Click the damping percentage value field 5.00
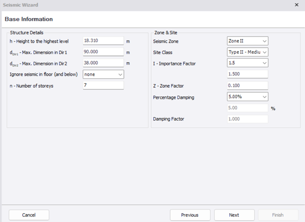This screenshot has height=222, width=305. pos(247,108)
